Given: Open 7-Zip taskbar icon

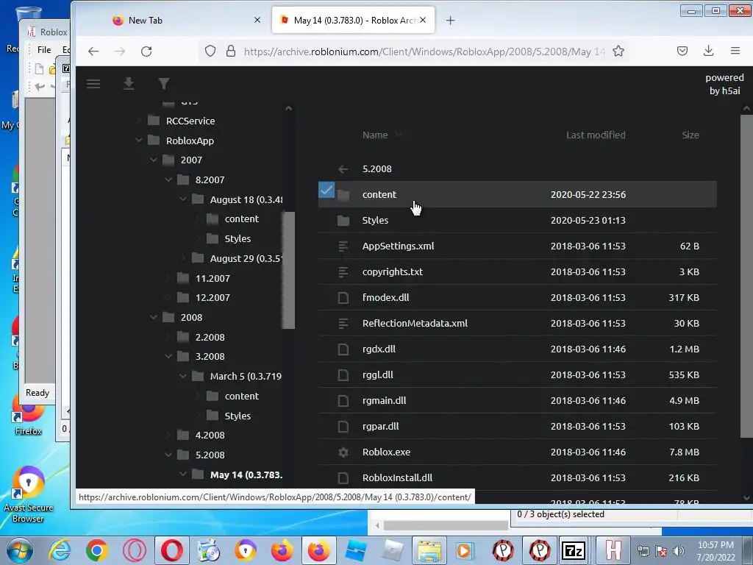Looking at the screenshot, I should pos(574,550).
